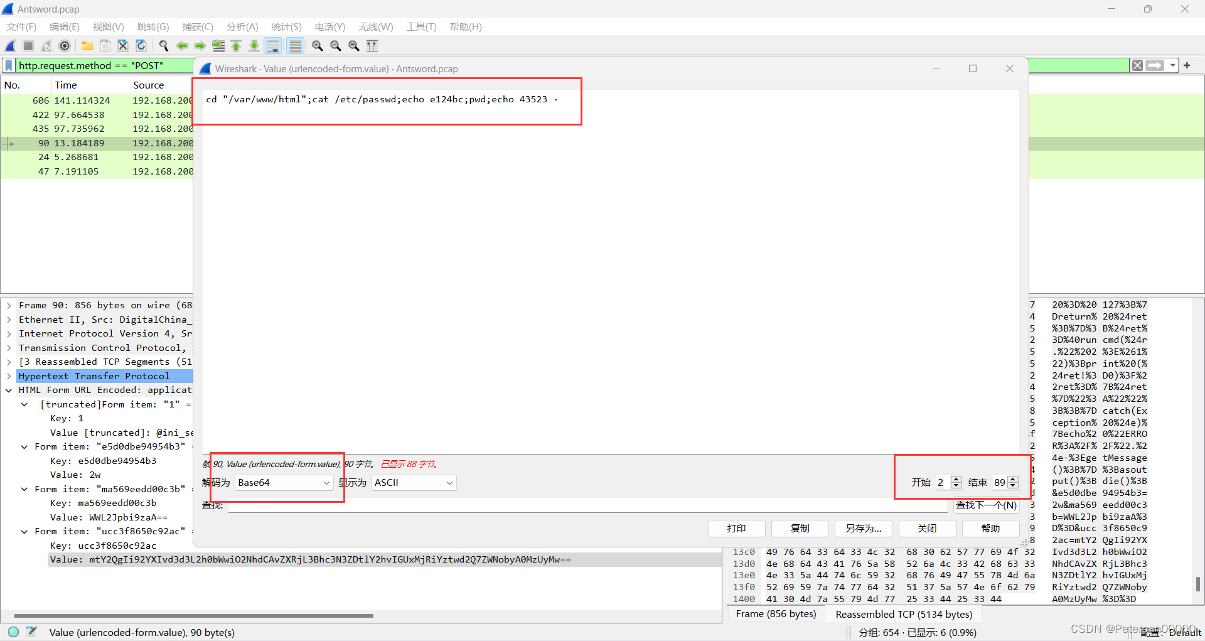Click the stop capture square icon
Image resolution: width=1205 pixels, height=641 pixels.
pyautogui.click(x=28, y=46)
